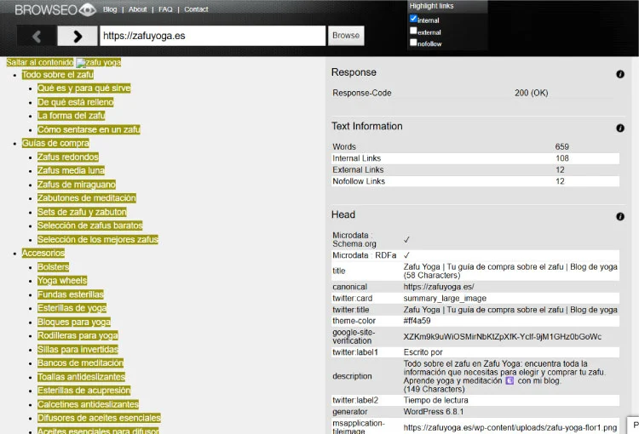Open the 'Rodilleras para yoga' link
The width and height of the screenshot is (639, 434).
(78, 335)
